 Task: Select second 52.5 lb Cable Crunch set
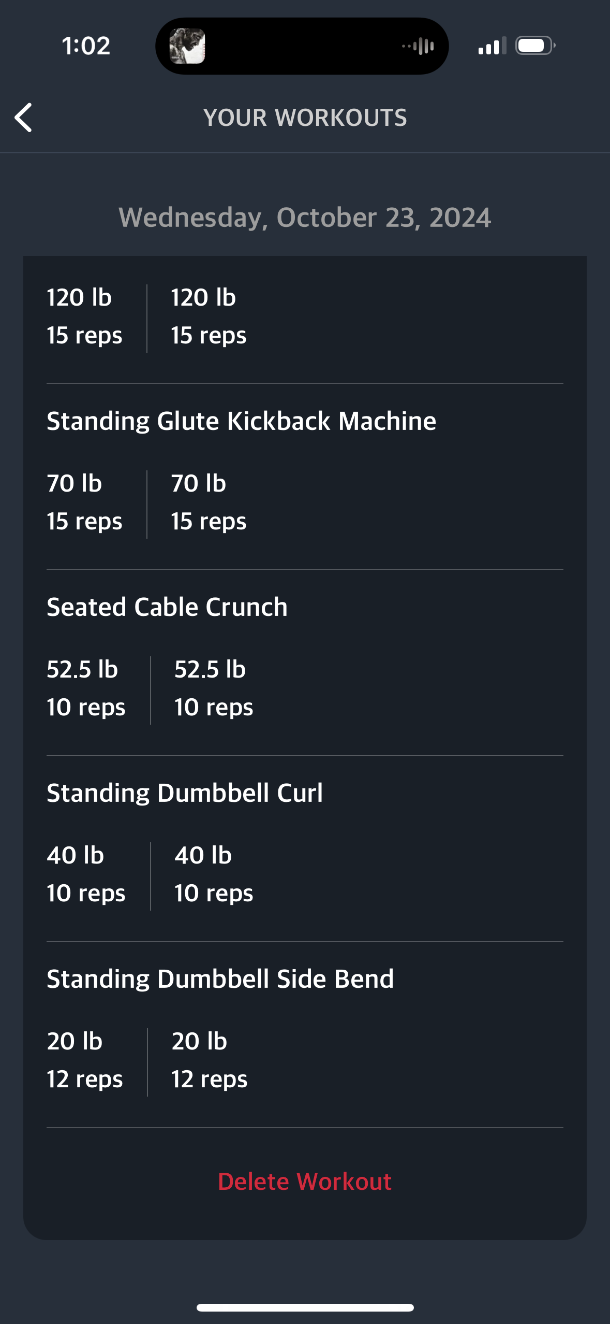coord(214,688)
